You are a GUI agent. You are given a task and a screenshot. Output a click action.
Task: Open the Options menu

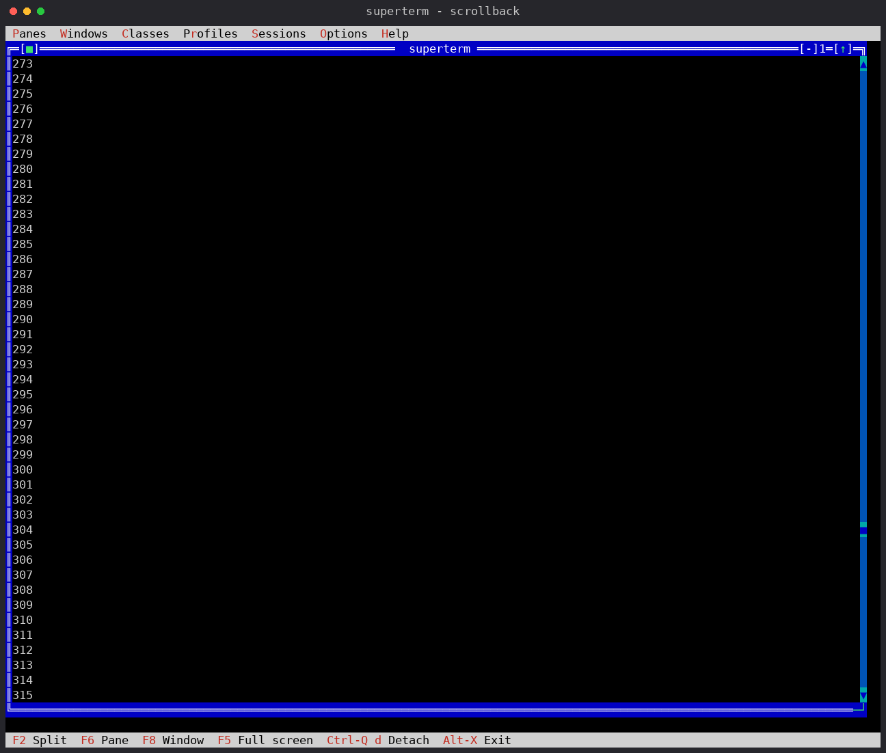coord(344,33)
